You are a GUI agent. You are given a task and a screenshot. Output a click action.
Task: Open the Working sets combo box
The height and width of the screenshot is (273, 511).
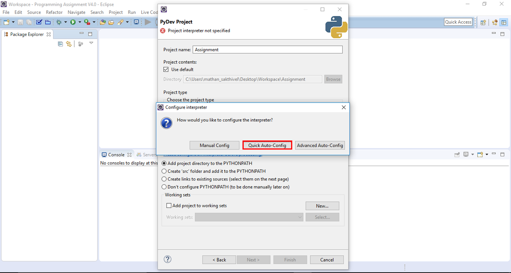tap(249, 217)
